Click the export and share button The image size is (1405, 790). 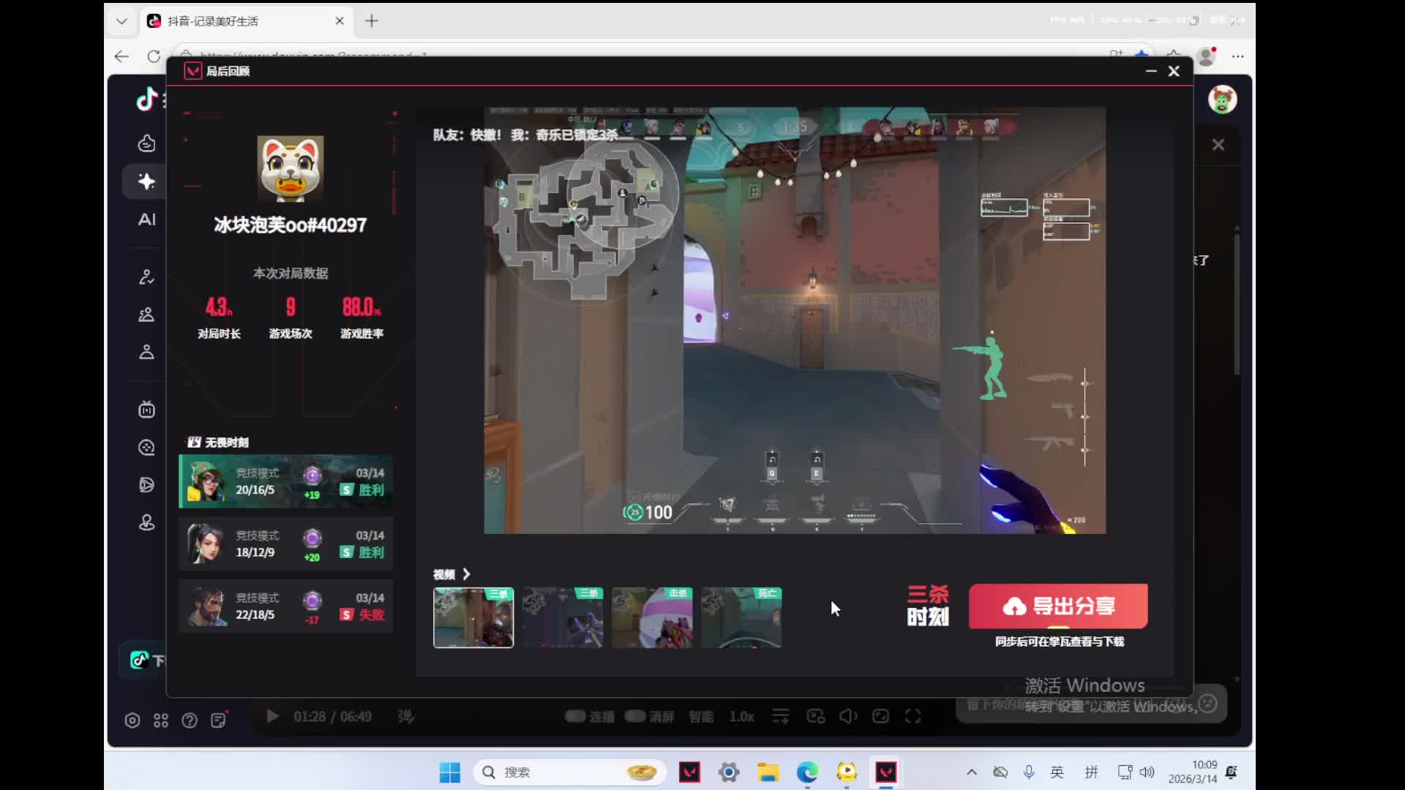(1058, 606)
